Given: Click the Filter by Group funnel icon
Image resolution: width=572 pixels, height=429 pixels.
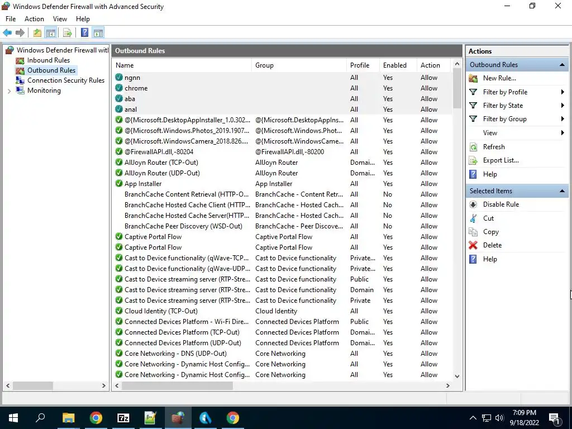Looking at the screenshot, I should point(473,119).
